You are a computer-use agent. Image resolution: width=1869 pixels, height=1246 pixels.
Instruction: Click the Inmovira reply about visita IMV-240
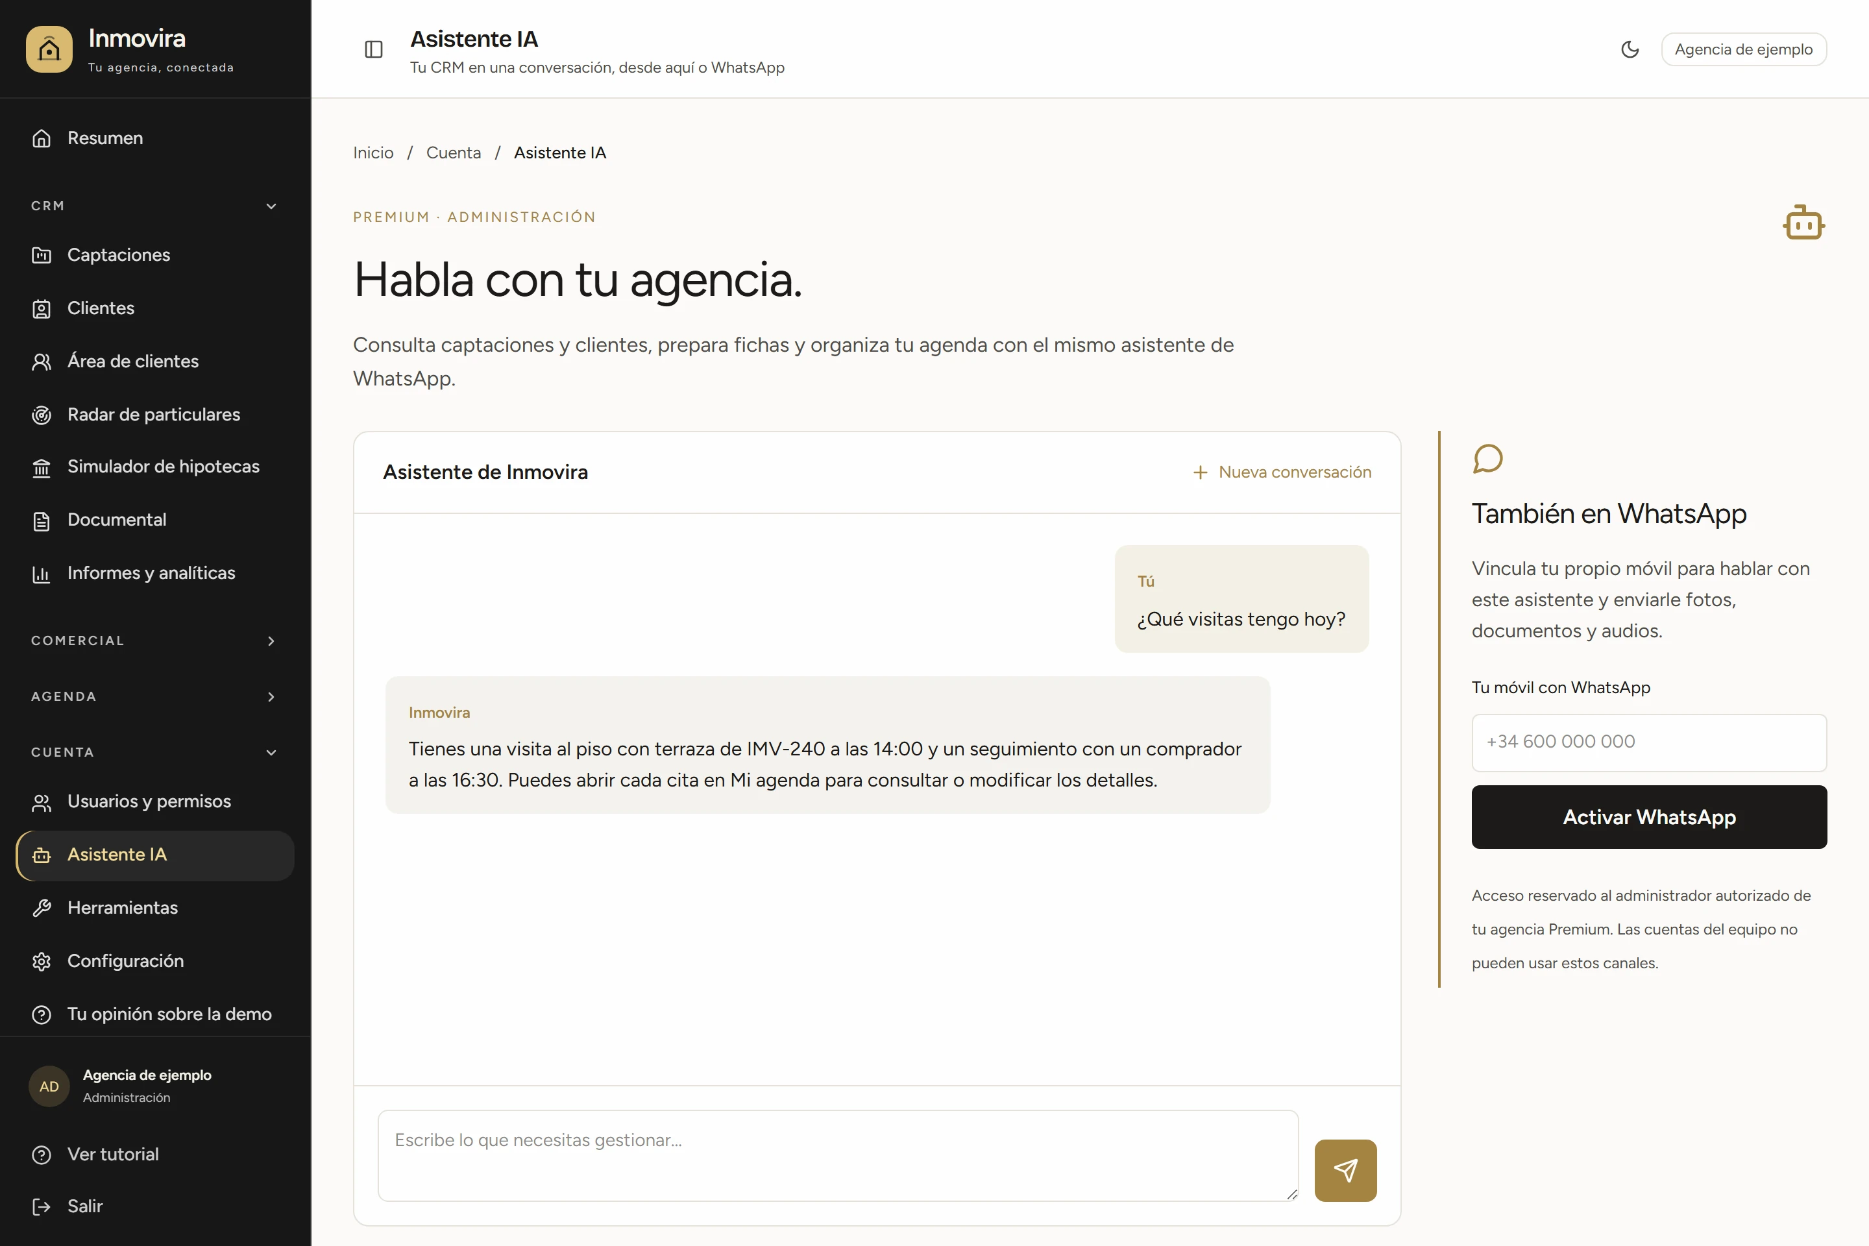[x=827, y=744]
